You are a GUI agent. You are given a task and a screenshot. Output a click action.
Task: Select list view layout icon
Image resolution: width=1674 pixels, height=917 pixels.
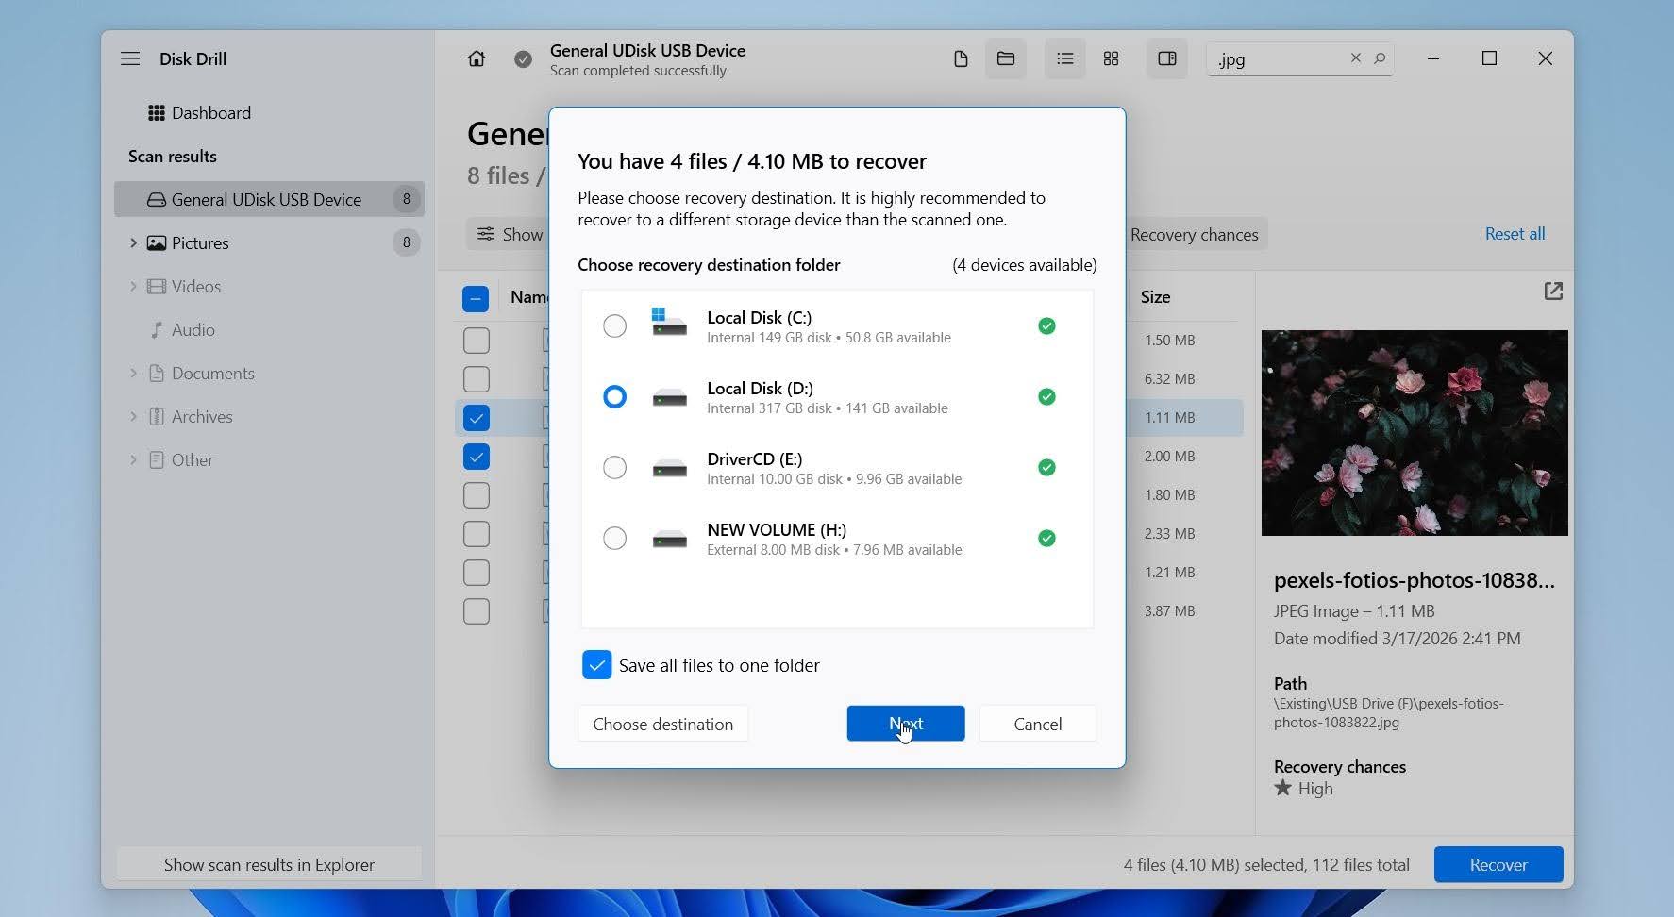click(x=1065, y=58)
